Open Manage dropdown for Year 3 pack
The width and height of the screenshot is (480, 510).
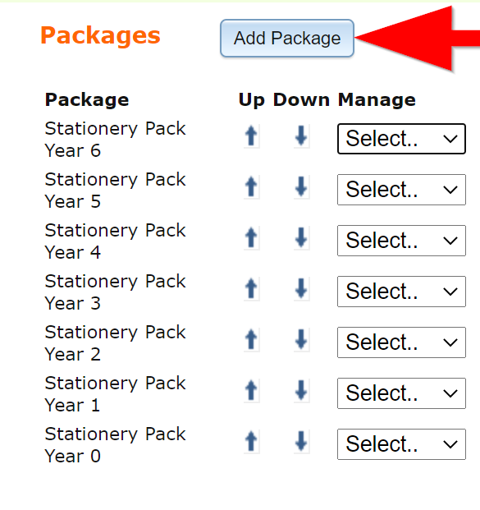coord(402,292)
